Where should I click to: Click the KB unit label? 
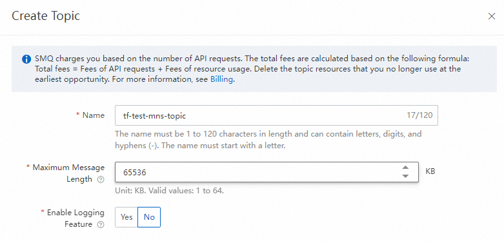[430, 171]
